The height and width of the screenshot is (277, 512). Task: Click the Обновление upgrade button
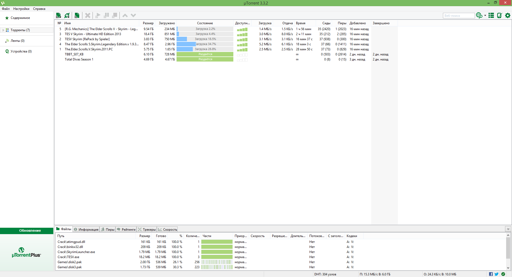tap(27, 231)
